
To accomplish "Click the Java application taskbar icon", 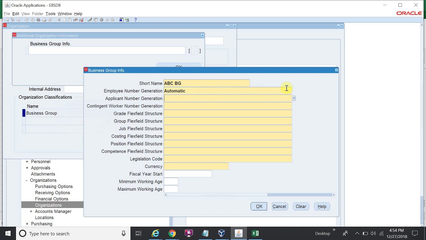I will coord(238,233).
